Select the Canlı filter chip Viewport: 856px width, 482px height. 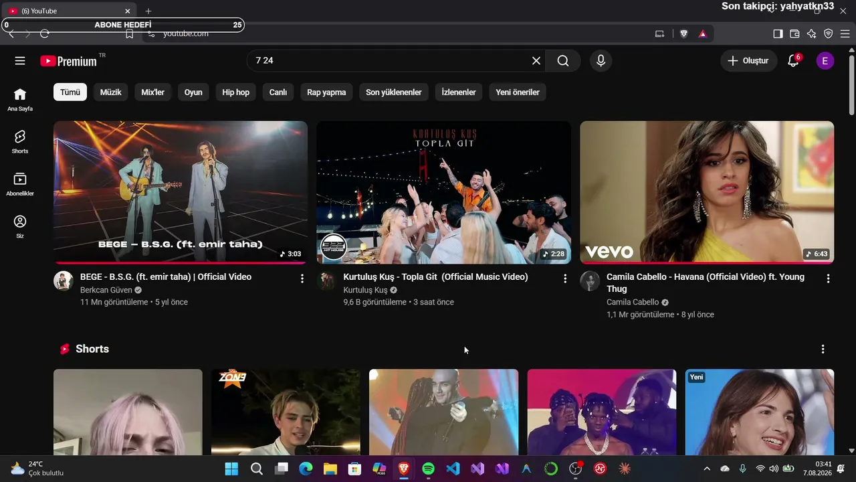coord(278,92)
